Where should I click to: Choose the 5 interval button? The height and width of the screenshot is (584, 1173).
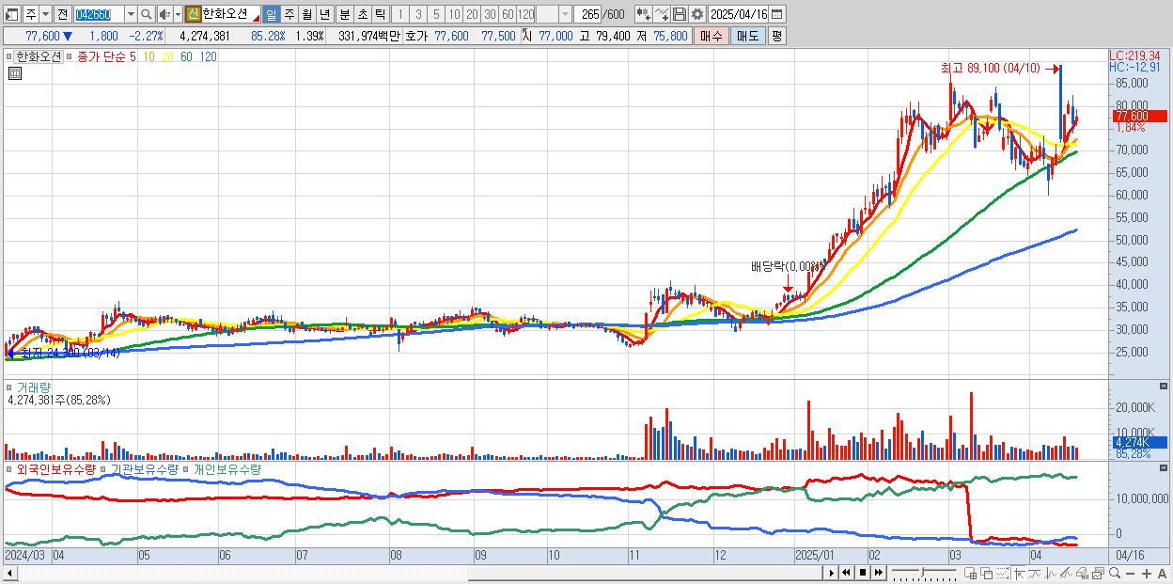pos(436,14)
